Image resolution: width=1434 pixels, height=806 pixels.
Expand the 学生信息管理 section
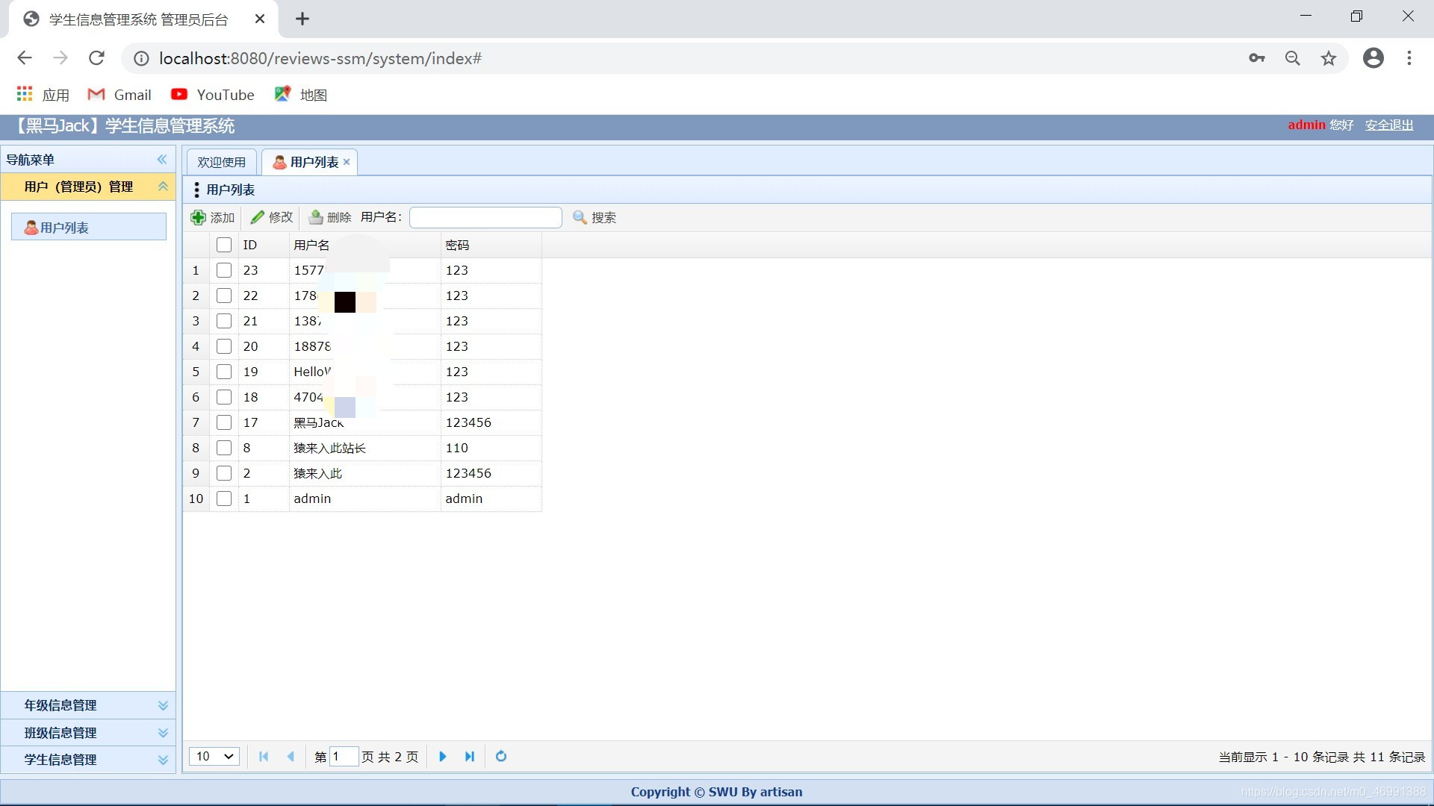[89, 759]
